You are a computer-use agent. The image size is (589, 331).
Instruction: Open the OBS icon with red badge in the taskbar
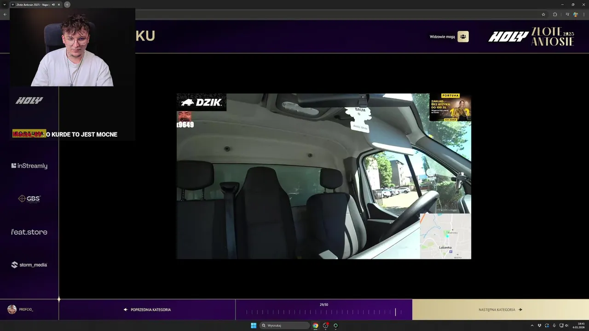(325, 325)
